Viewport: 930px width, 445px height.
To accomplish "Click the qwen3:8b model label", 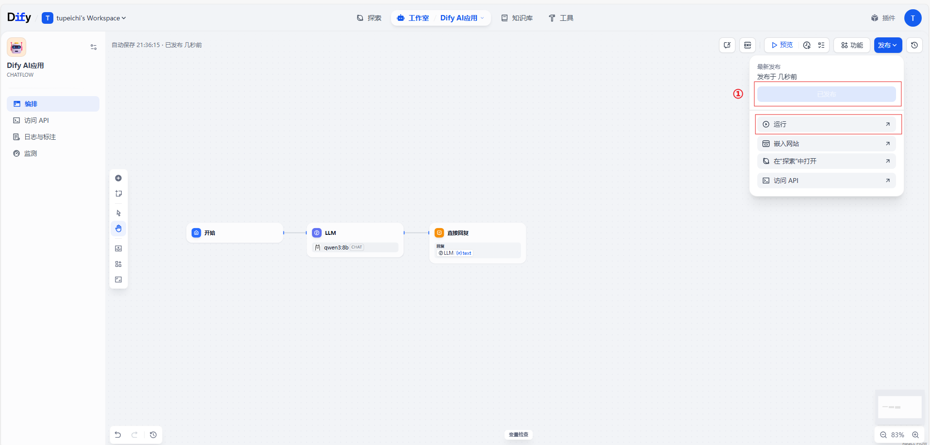I will click(x=336, y=247).
